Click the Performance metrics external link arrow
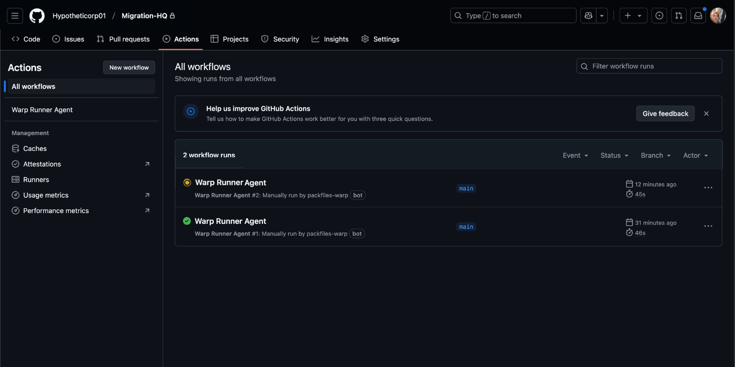Viewport: 735px width, 367px height. [147, 211]
